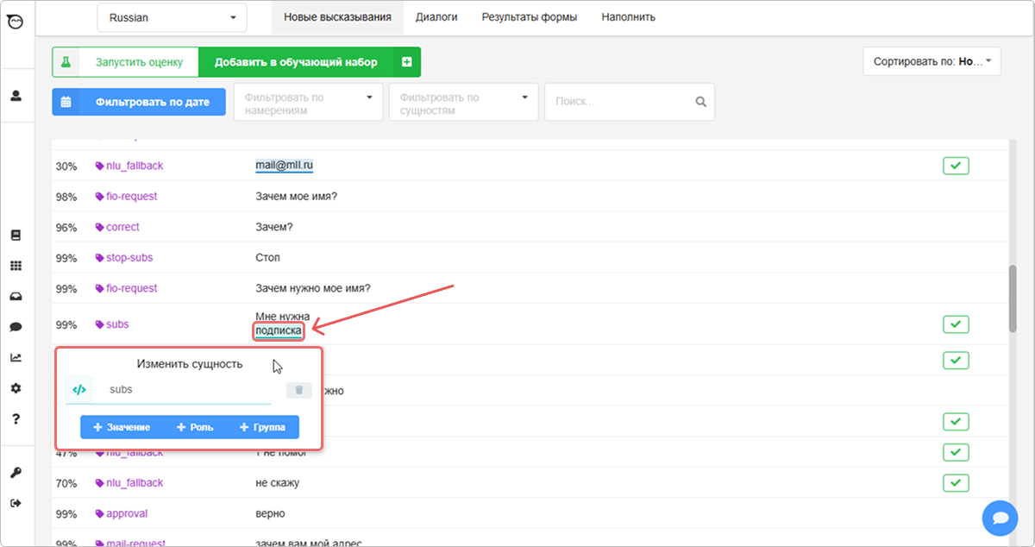Screen dimensions: 1035x547
Task: Click the trash icon to delete entity
Action: pyautogui.click(x=298, y=390)
